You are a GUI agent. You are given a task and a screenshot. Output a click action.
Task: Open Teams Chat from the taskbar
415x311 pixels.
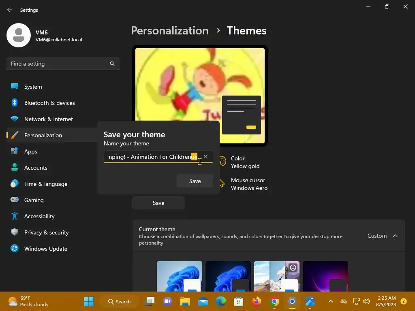pyautogui.click(x=167, y=301)
